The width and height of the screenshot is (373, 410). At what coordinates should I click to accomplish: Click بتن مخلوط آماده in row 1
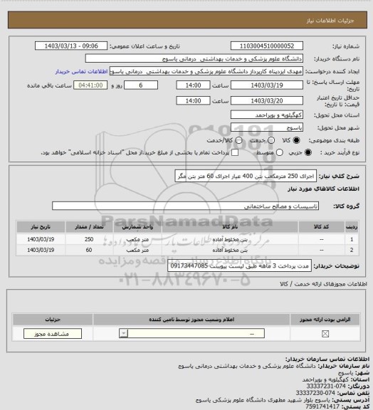click(x=230, y=239)
